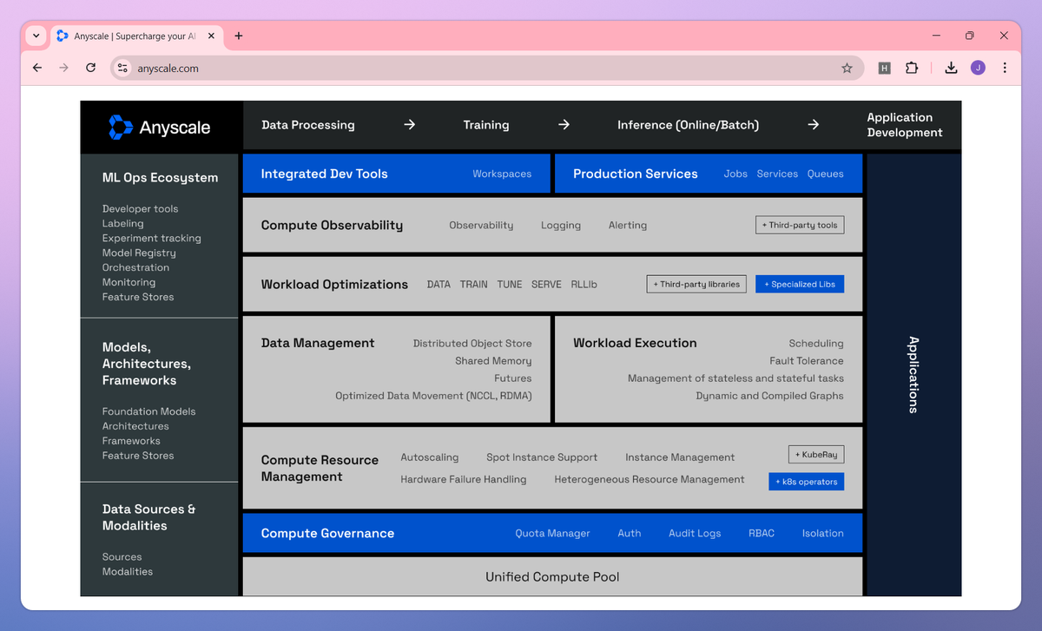1042x631 pixels.
Task: Click Modalities under Data Sources
Action: (128, 571)
